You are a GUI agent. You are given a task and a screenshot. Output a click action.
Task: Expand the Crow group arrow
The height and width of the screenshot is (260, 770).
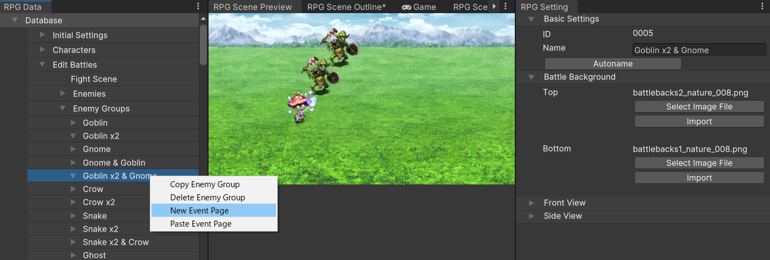pyautogui.click(x=73, y=189)
